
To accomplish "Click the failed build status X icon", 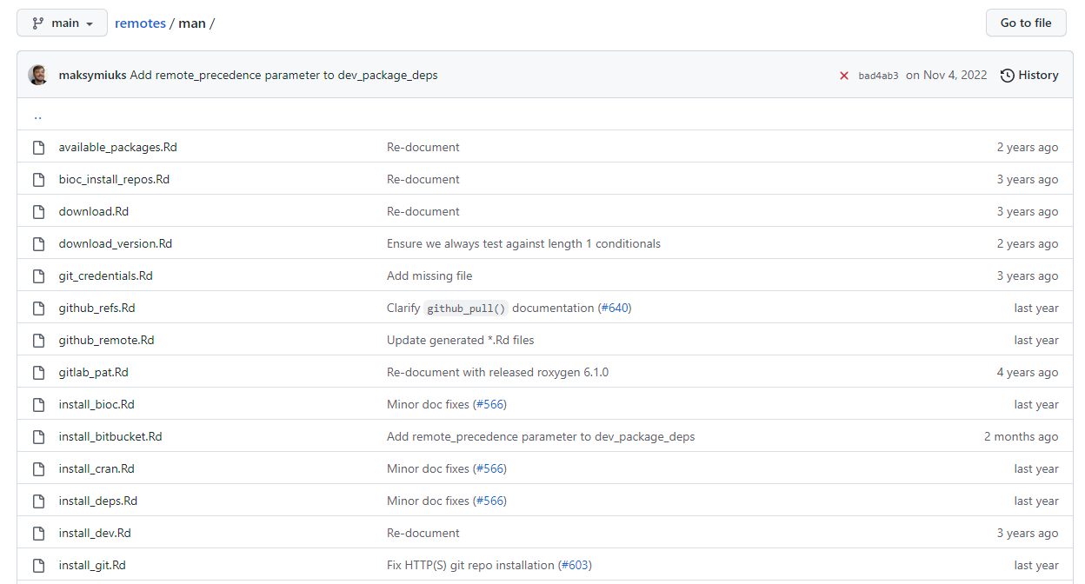I will (x=843, y=76).
